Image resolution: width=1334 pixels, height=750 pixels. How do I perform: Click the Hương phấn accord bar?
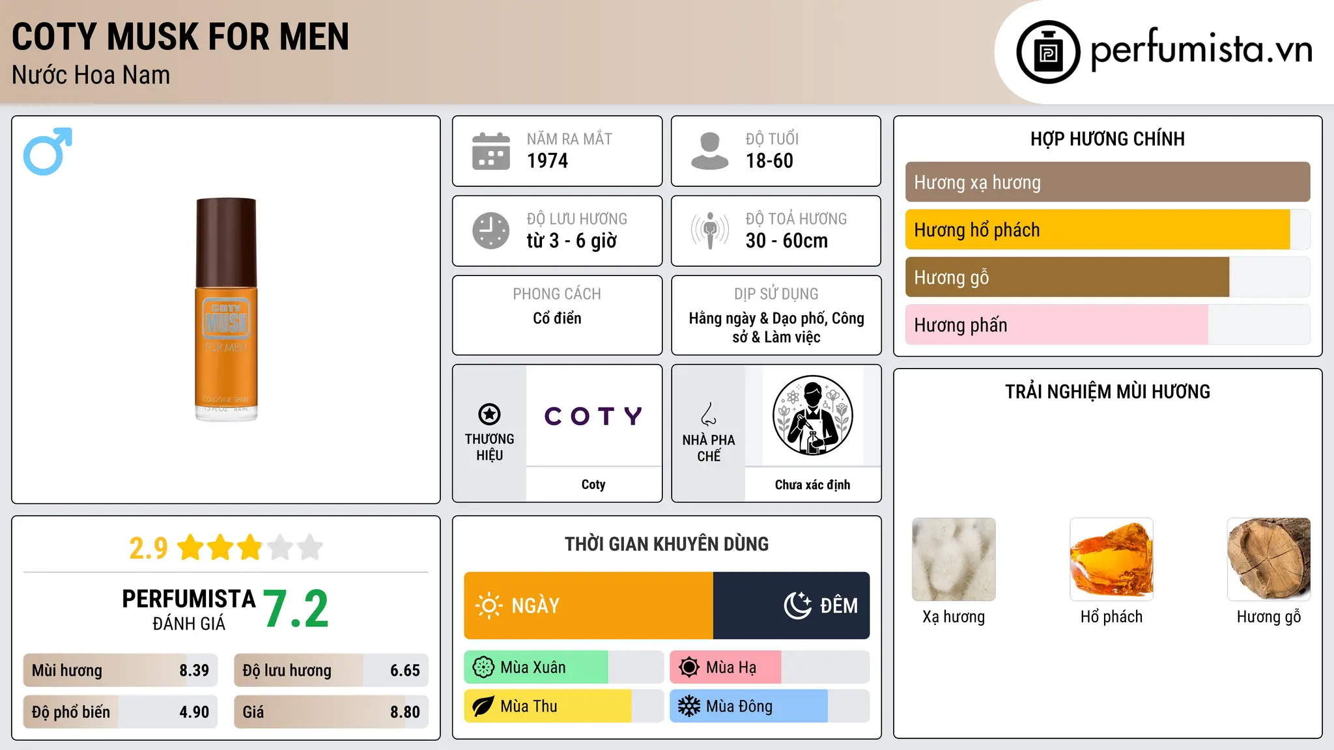tap(1108, 325)
